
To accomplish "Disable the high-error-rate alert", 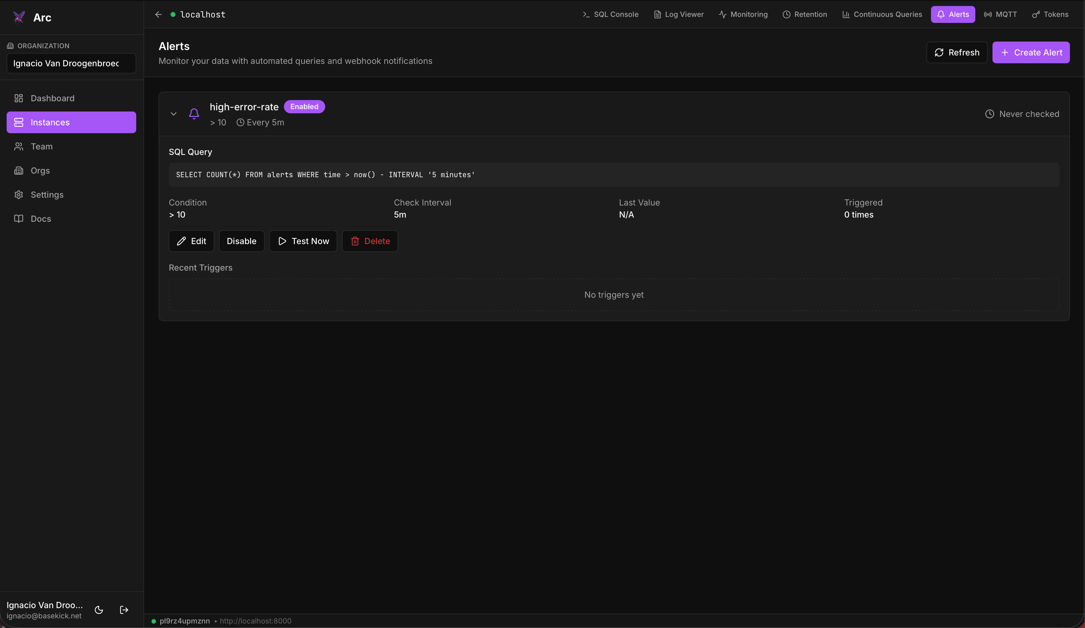I will tap(241, 241).
